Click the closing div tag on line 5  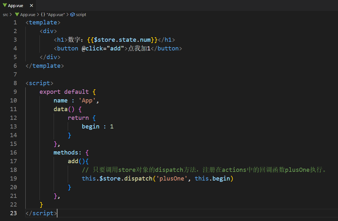50,57
